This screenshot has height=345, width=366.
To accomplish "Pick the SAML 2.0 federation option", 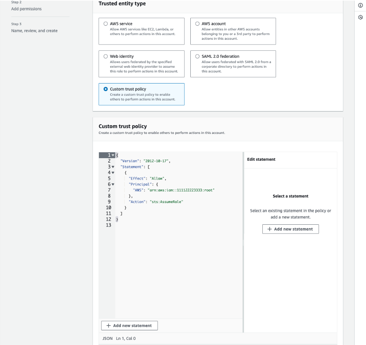I will [197, 56].
